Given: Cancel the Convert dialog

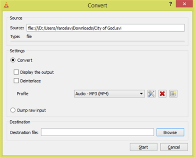Looking at the screenshot, I should tap(174, 147).
